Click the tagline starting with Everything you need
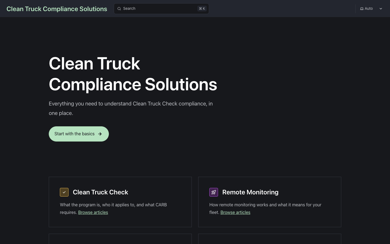The image size is (390, 244). tap(131, 108)
